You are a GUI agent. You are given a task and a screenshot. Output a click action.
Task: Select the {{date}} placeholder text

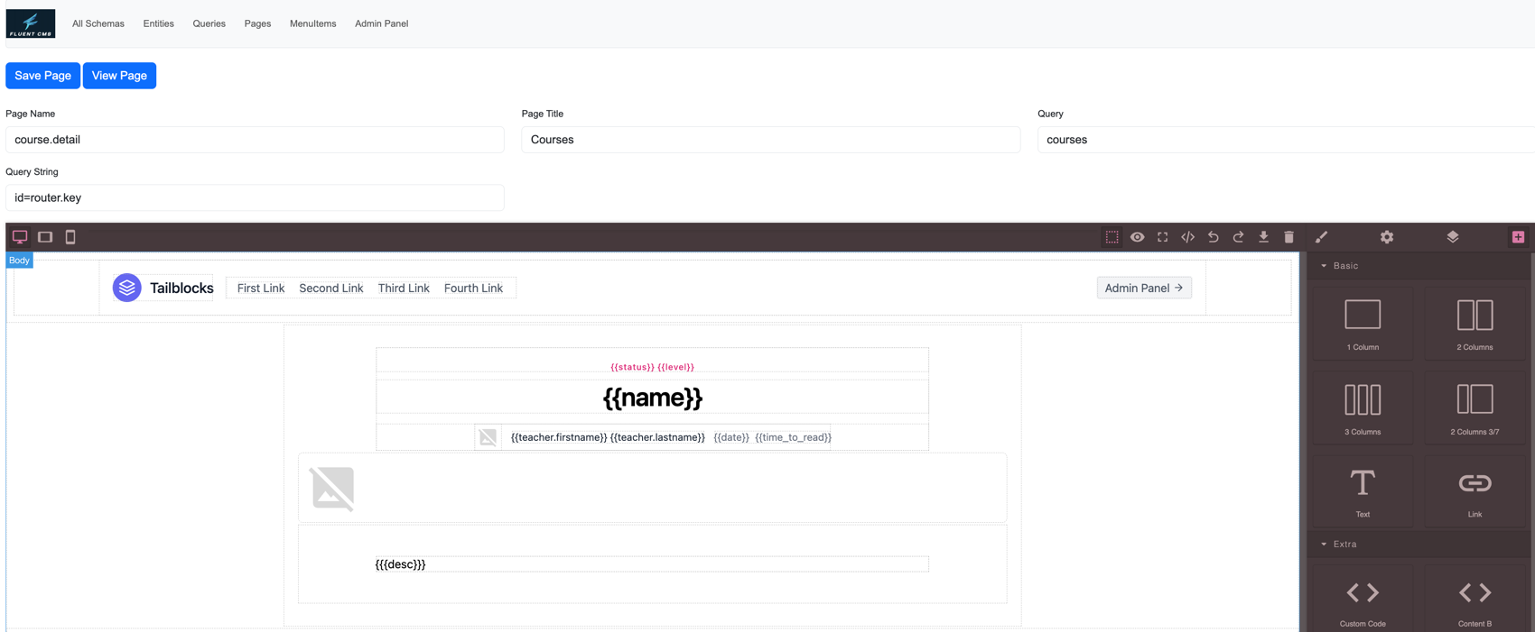(x=731, y=437)
